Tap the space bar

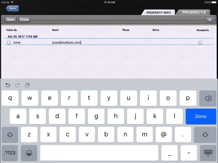click(x=99, y=153)
